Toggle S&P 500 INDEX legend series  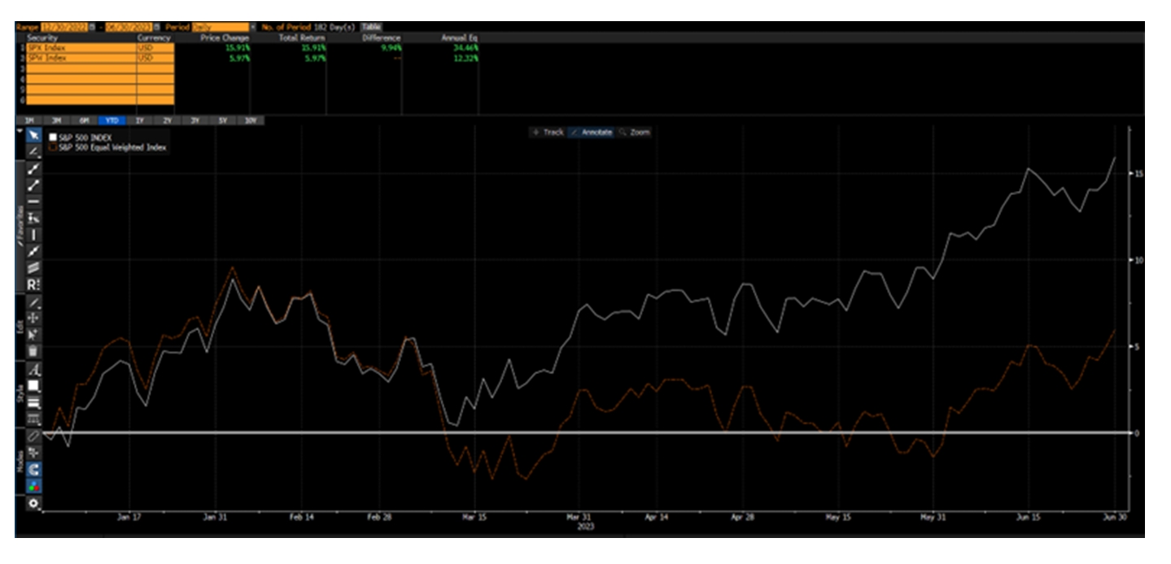53,138
